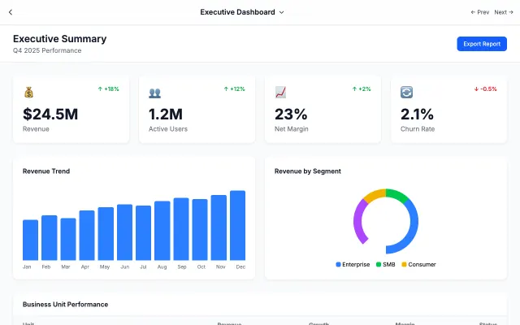
Task: Click the Feb bar in Revenue Trend
Action: click(x=49, y=238)
